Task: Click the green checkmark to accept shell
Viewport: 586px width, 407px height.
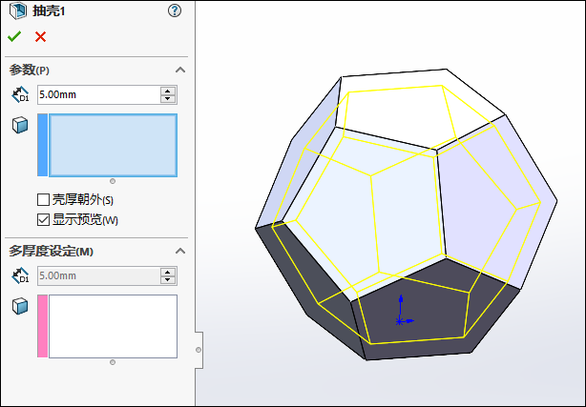Action: (14, 36)
